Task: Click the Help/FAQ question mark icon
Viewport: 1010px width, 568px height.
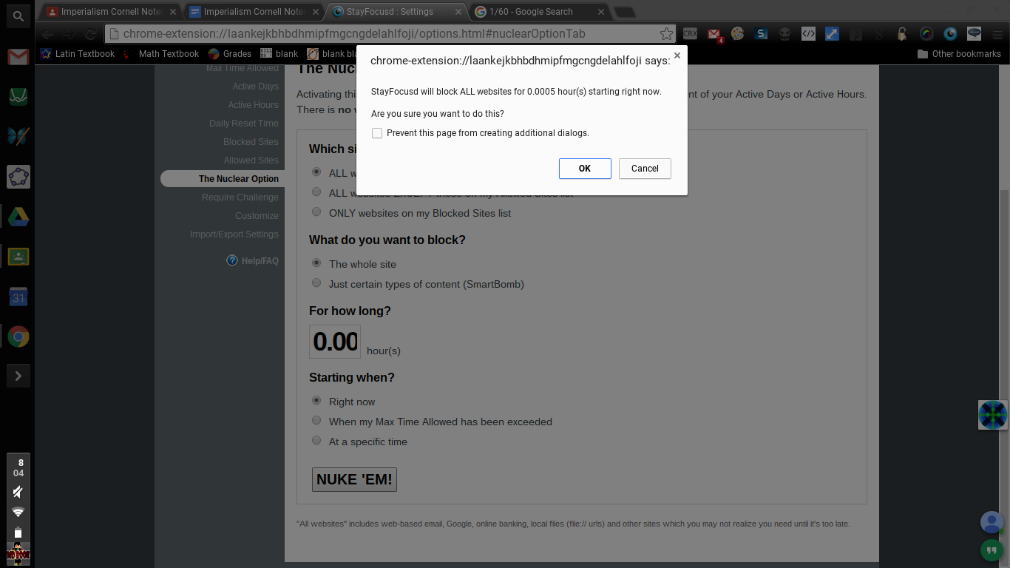Action: 232,260
